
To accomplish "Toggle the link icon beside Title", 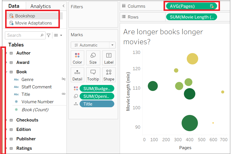I will pos(64,94).
